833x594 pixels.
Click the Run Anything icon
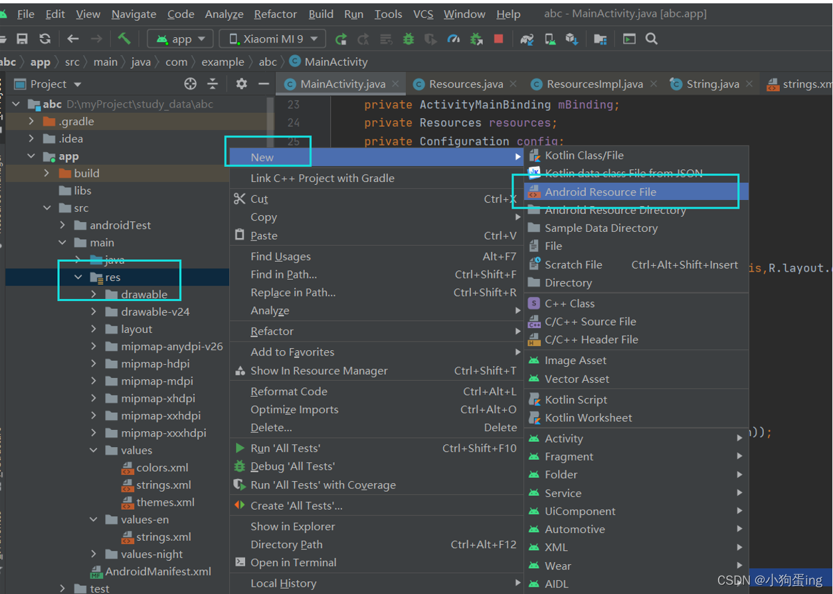point(629,39)
